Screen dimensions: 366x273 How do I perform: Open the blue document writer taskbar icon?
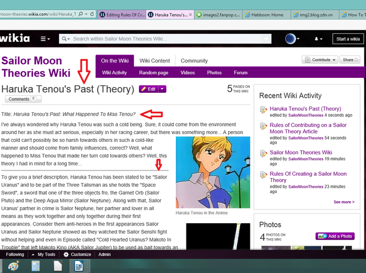click(x=79, y=266)
